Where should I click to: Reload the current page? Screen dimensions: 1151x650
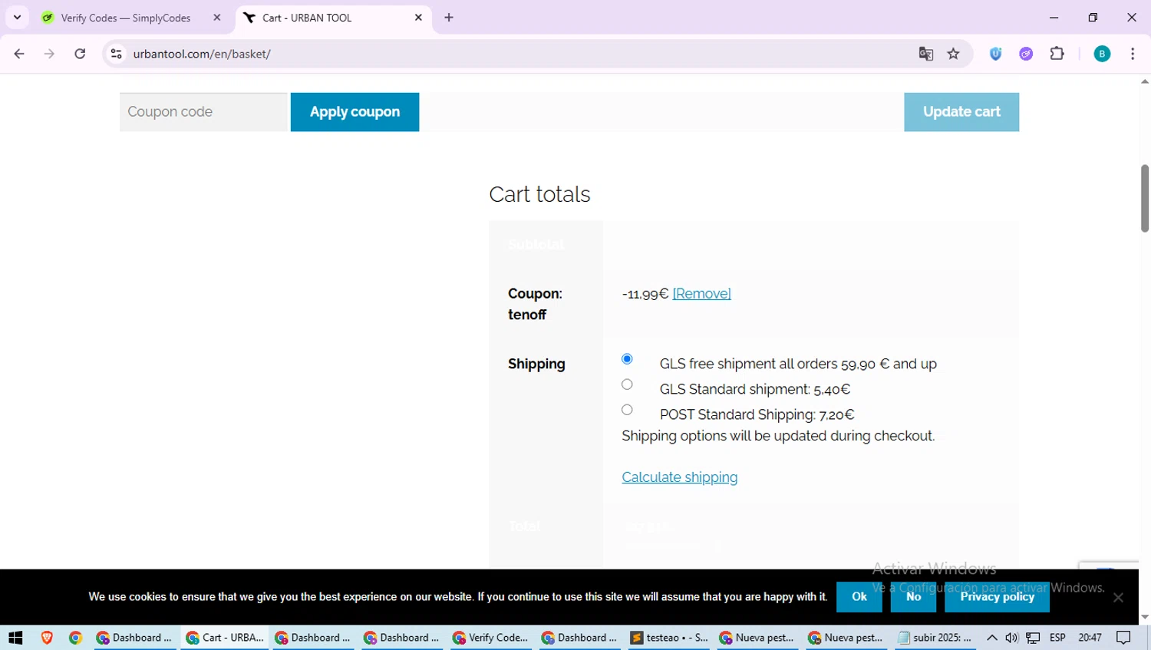click(80, 54)
